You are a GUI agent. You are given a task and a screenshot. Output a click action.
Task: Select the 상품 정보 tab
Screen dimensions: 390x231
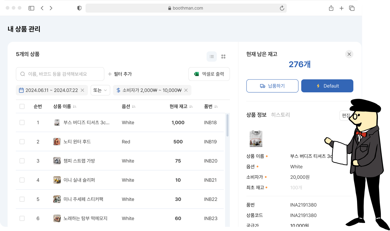coord(256,115)
